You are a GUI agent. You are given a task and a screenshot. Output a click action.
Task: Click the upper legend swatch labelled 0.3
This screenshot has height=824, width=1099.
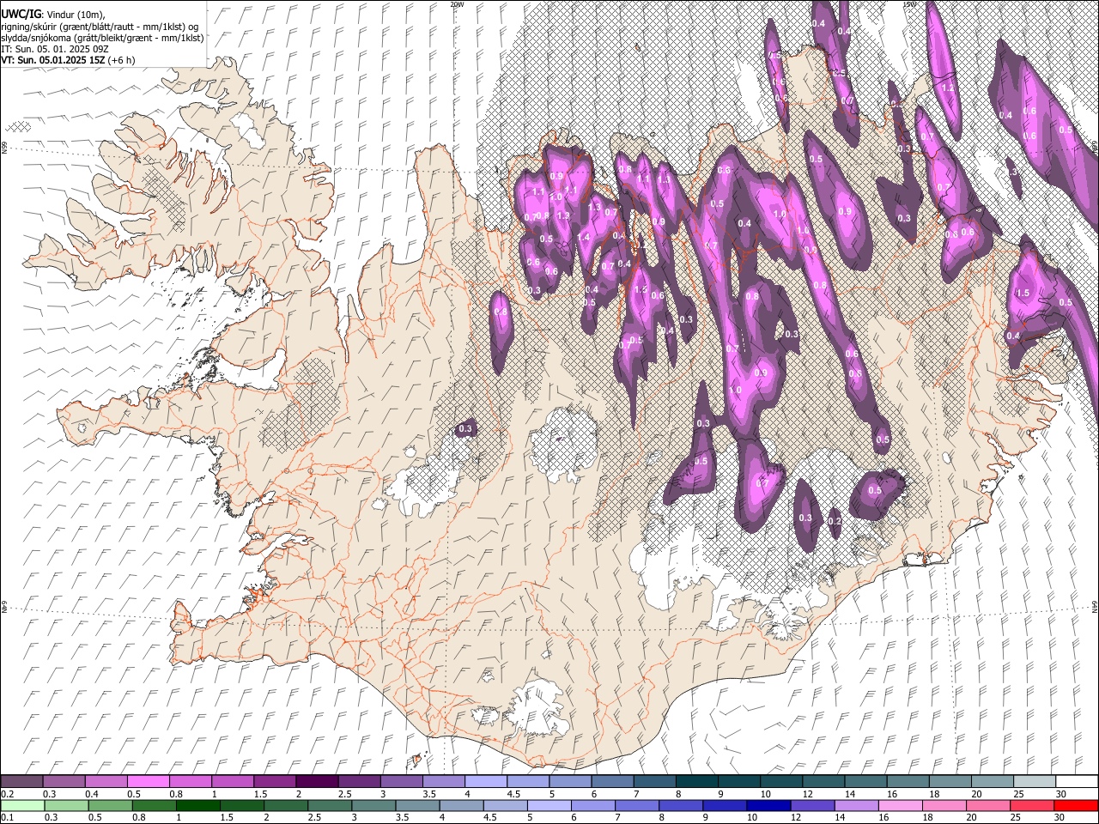[64, 781]
